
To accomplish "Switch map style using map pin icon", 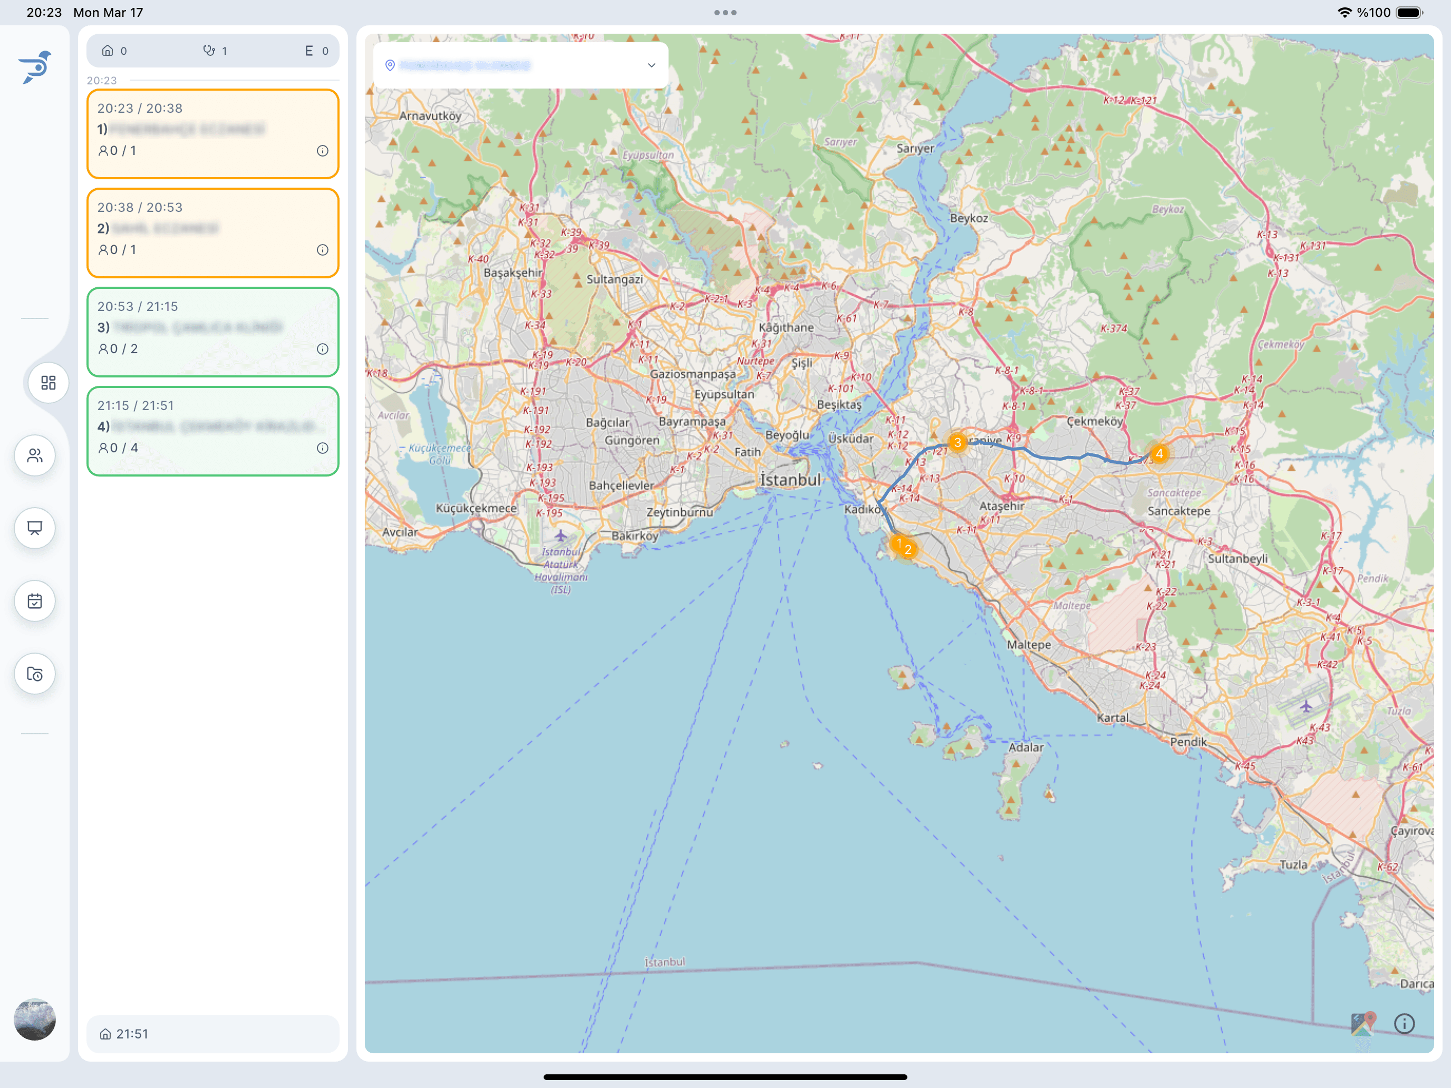I will [1363, 1024].
